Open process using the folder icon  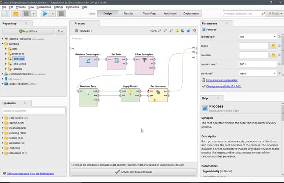pyautogui.click(x=16, y=14)
